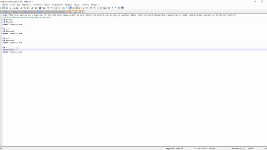Toggle synchronized vertical scrolling icon
This screenshot has height=150, width=267.
tap(55, 8)
